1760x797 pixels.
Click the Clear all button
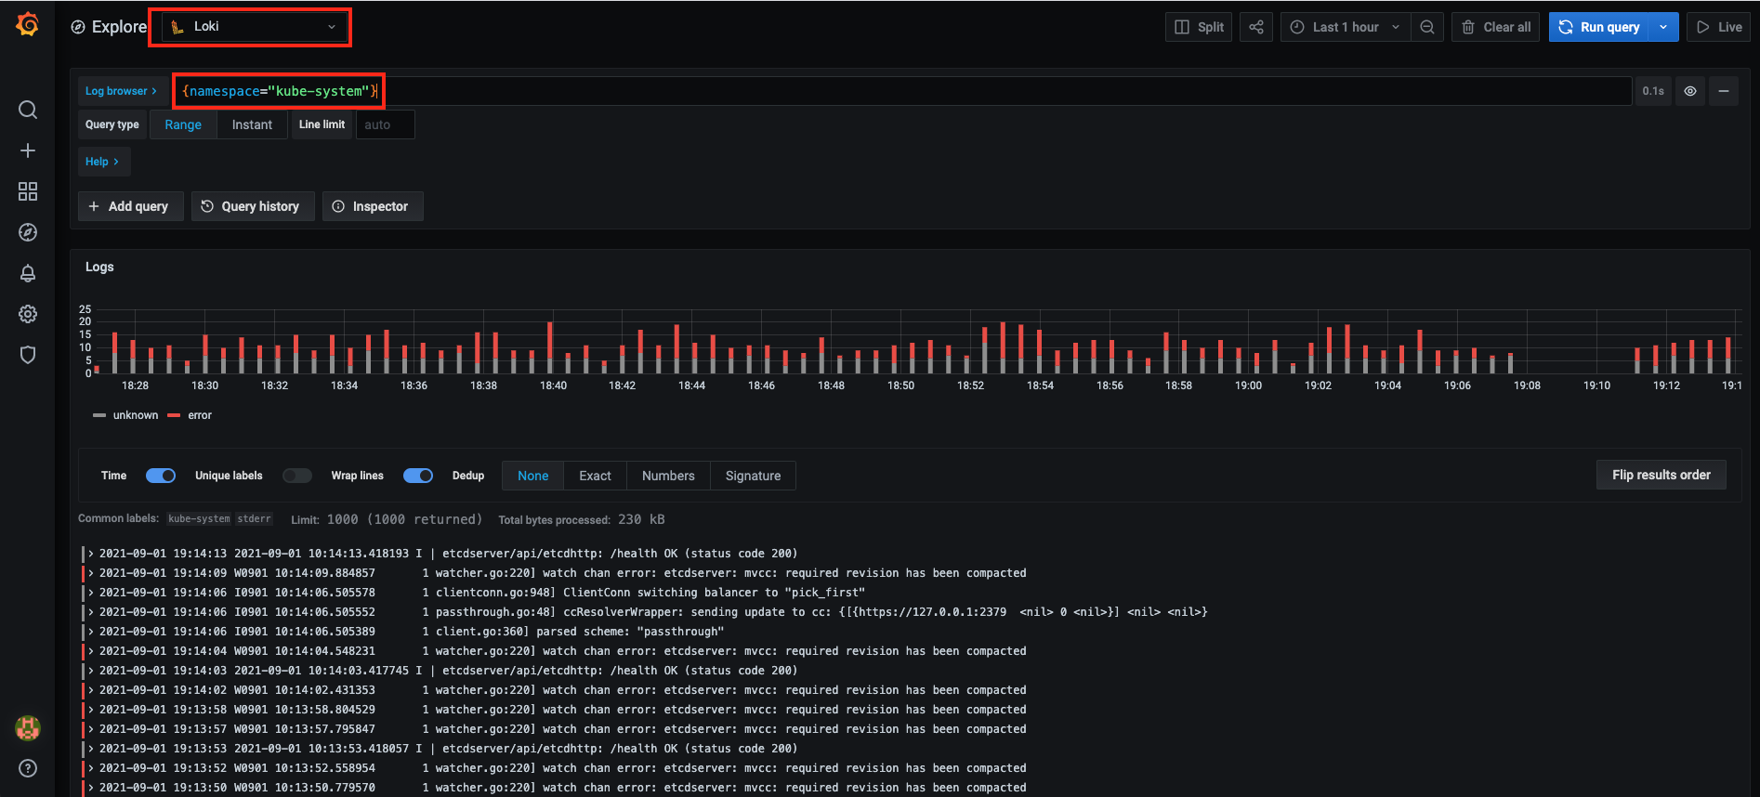tap(1496, 27)
